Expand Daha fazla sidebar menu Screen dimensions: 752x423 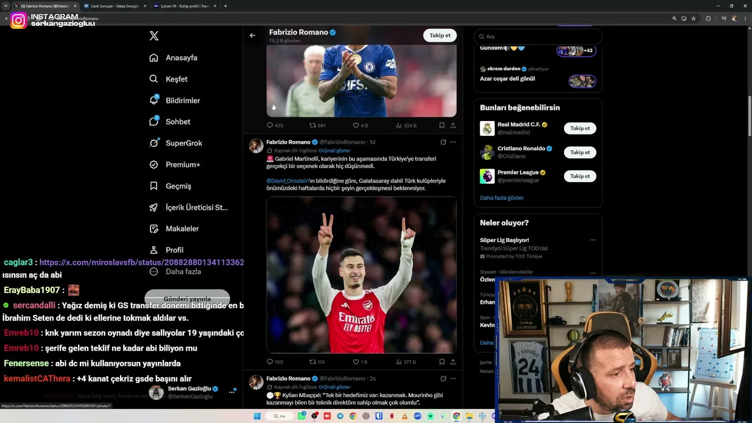175,271
